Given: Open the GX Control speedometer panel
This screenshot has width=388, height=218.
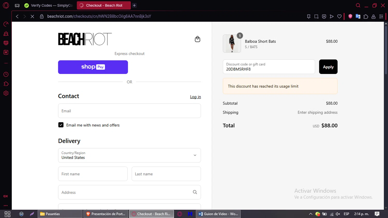Looking at the screenshot, I should tap(6, 24).
